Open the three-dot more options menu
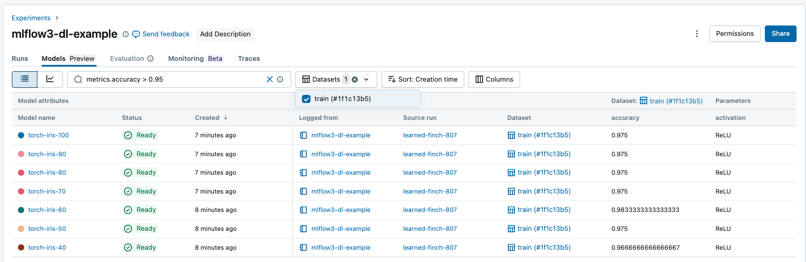The width and height of the screenshot is (806, 262). pos(697,34)
